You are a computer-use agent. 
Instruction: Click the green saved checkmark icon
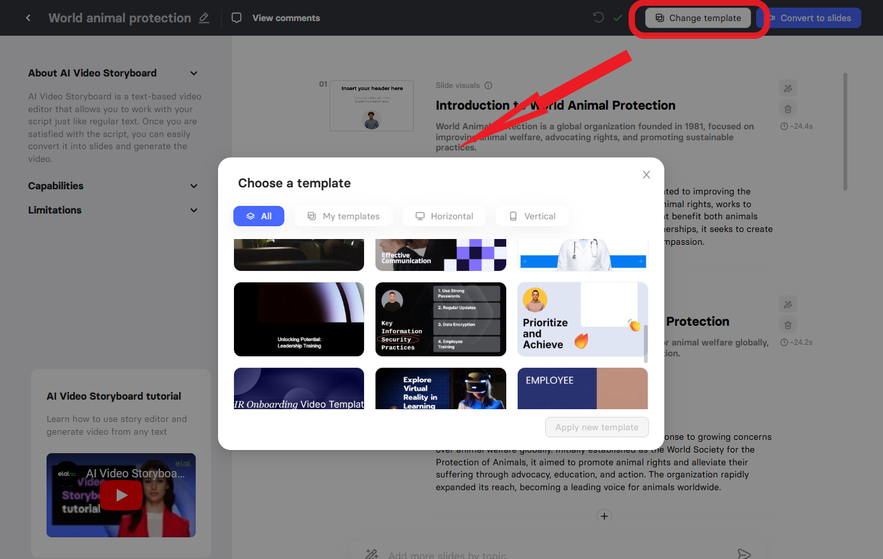[x=617, y=18]
